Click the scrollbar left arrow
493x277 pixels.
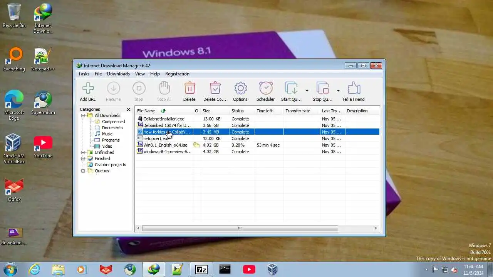pyautogui.click(x=138, y=228)
